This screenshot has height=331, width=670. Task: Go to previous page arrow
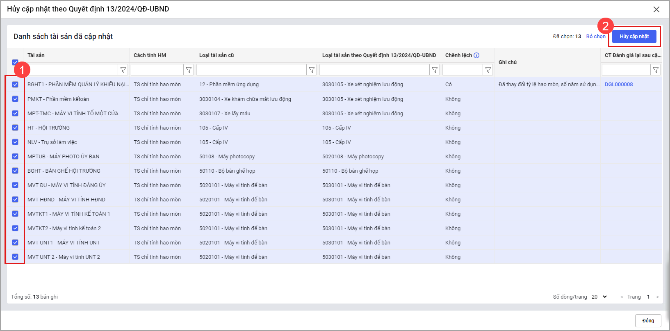pos(622,297)
